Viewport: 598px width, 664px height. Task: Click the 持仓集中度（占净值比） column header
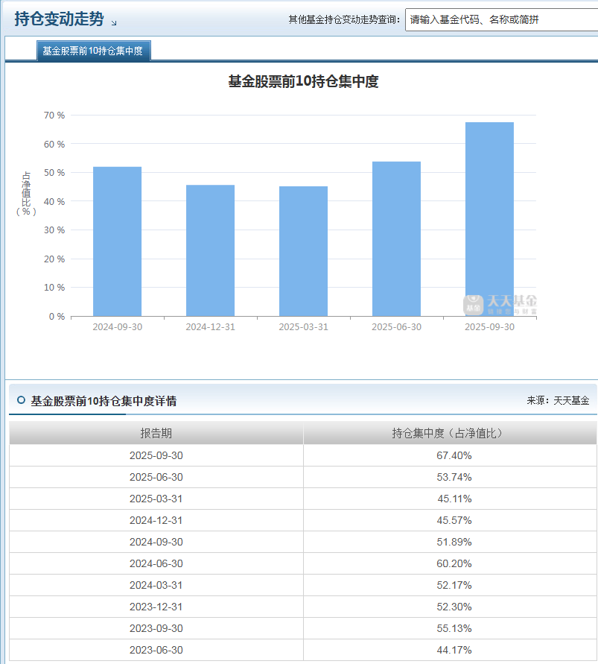point(450,433)
